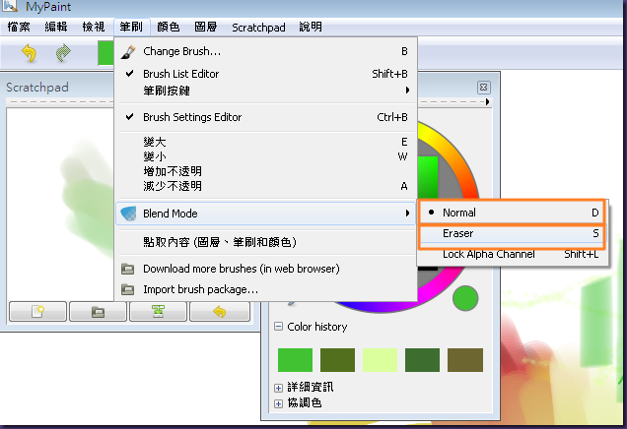Pick the olive green history swatch
Viewport: 627px width, 429px height.
337,360
